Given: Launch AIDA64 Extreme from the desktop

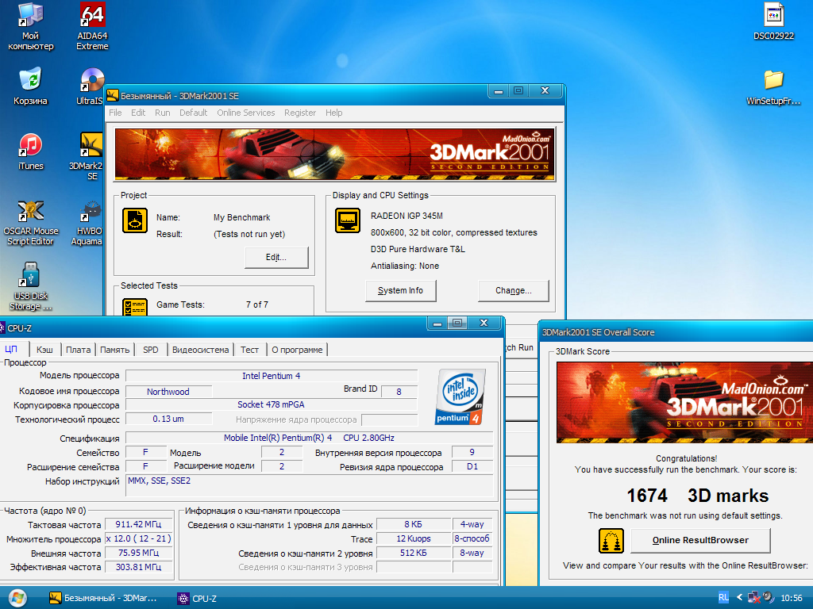Looking at the screenshot, I should pos(92,27).
